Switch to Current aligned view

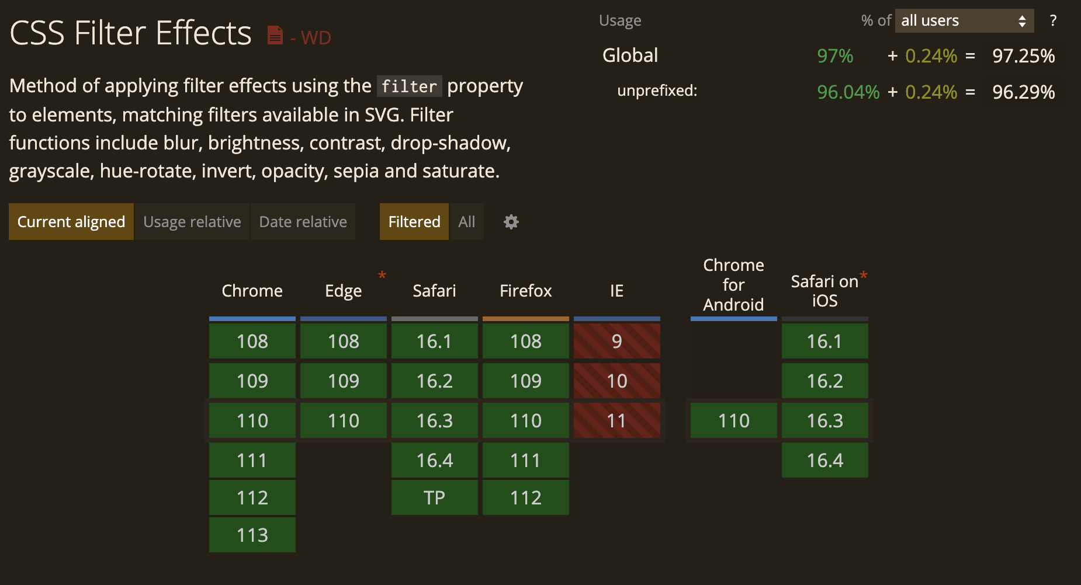[71, 222]
